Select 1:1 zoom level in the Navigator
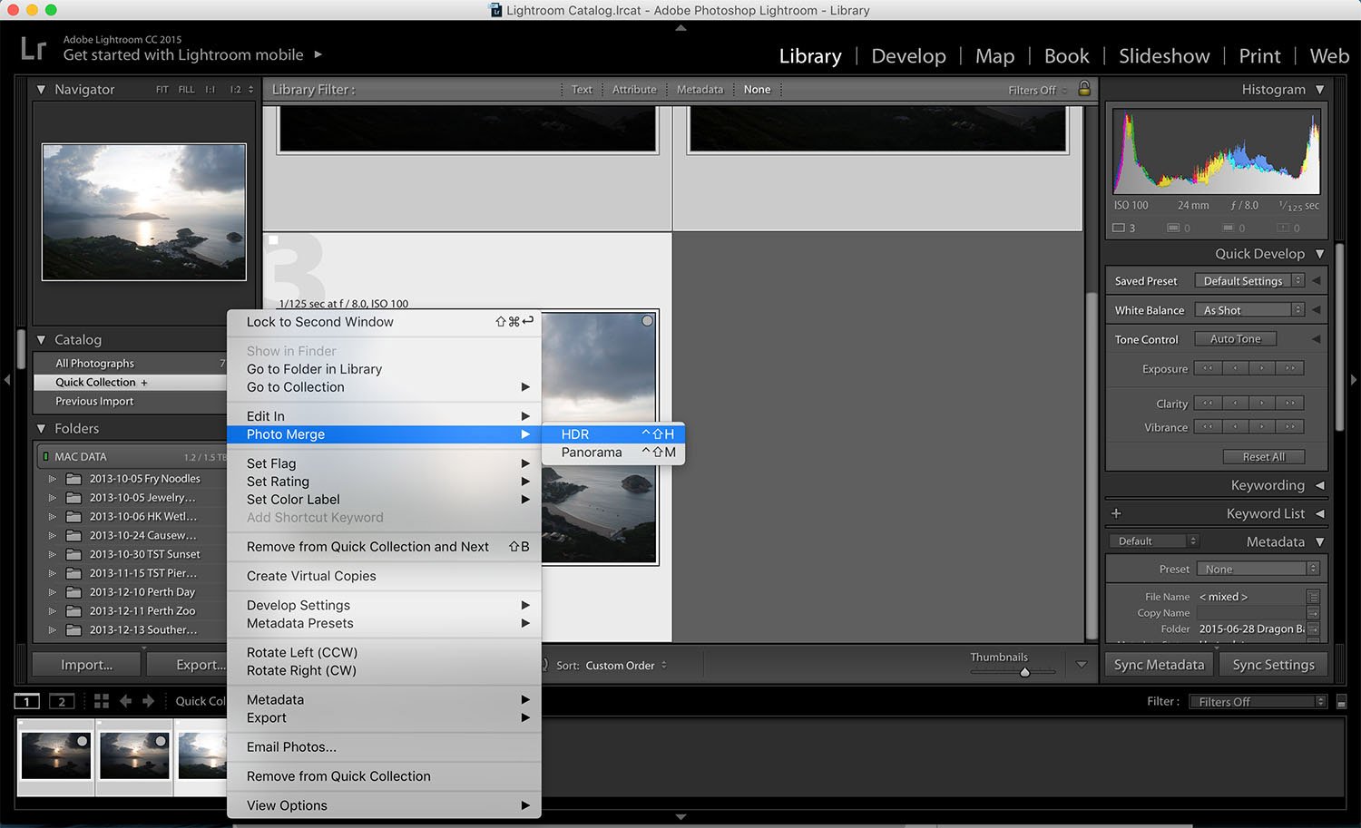Screen dimensions: 1361x828 pos(209,89)
